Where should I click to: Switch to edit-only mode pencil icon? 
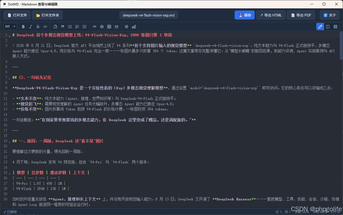click(x=320, y=27)
